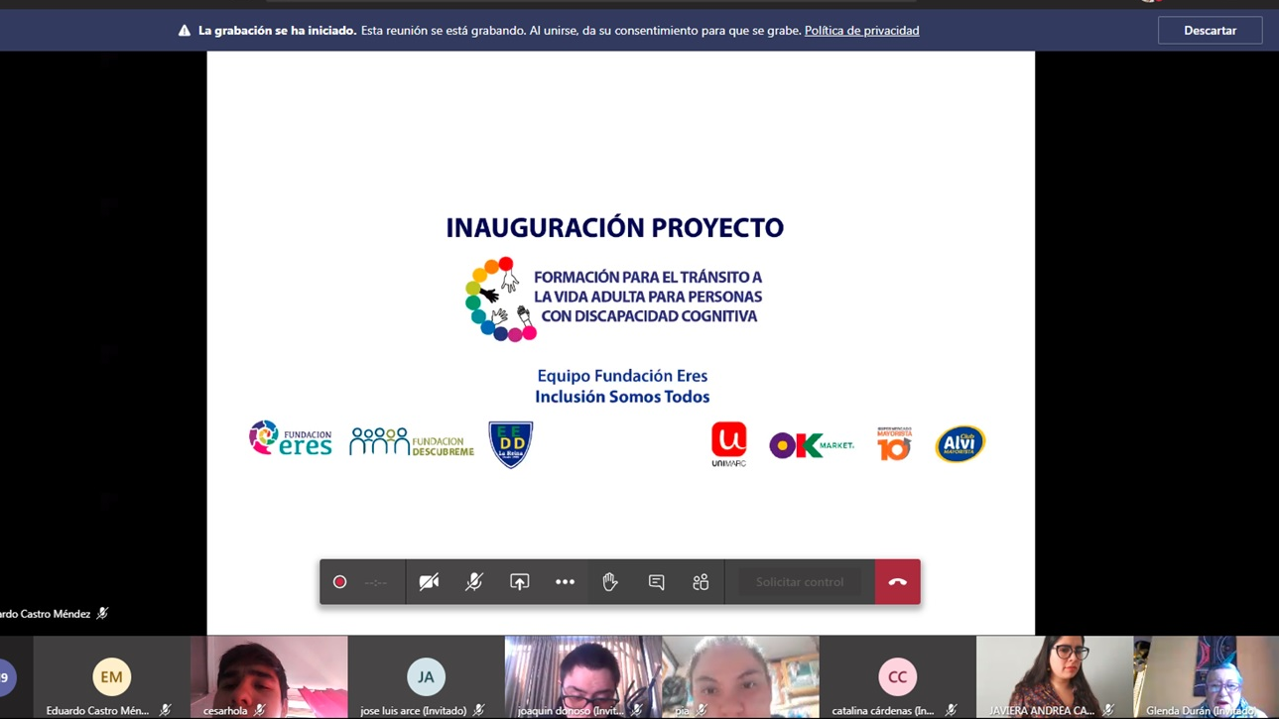This screenshot has height=719, width=1279.
Task: Click the Unimarc logo on slide
Action: click(x=728, y=444)
